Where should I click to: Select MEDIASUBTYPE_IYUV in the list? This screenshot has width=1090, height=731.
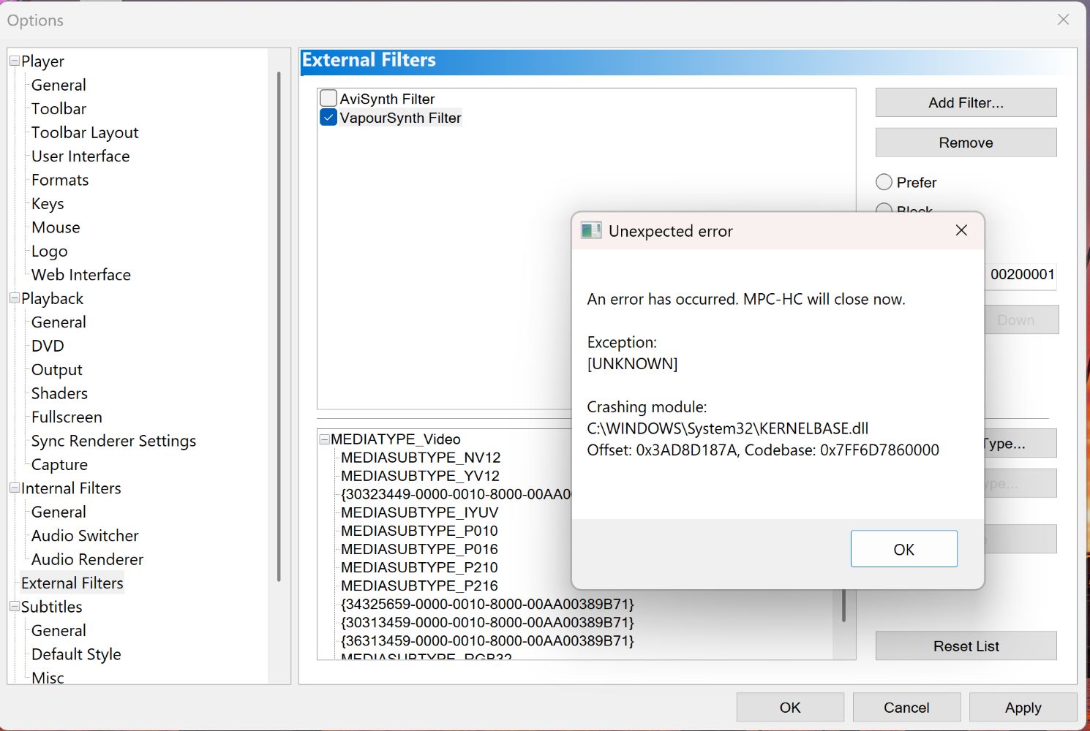pos(419,512)
